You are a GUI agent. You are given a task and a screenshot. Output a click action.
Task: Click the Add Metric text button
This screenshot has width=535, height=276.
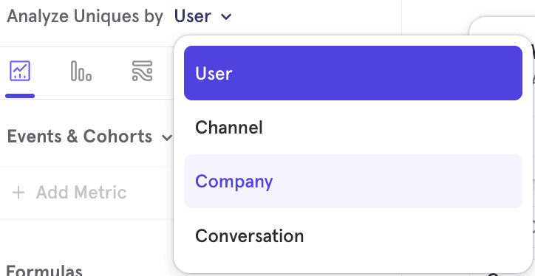coord(81,193)
